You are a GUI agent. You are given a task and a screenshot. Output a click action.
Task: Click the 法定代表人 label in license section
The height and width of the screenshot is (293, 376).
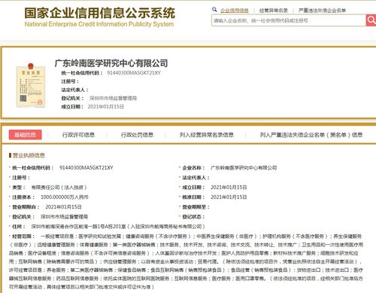tap(196, 178)
